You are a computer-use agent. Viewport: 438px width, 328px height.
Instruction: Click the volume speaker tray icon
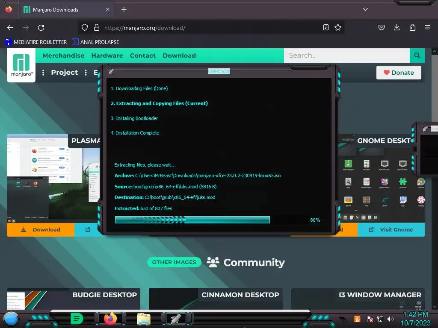(x=390, y=319)
